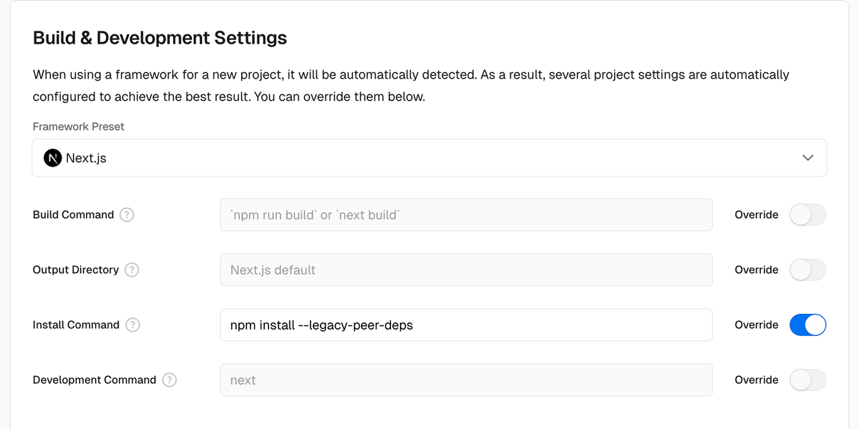859x429 pixels.
Task: Click the Framework Preset label
Action: [78, 127]
